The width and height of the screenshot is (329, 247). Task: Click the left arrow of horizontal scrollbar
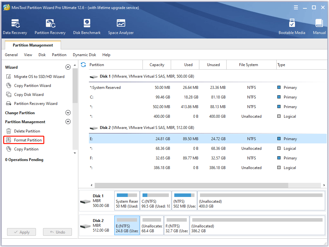click(x=91, y=185)
